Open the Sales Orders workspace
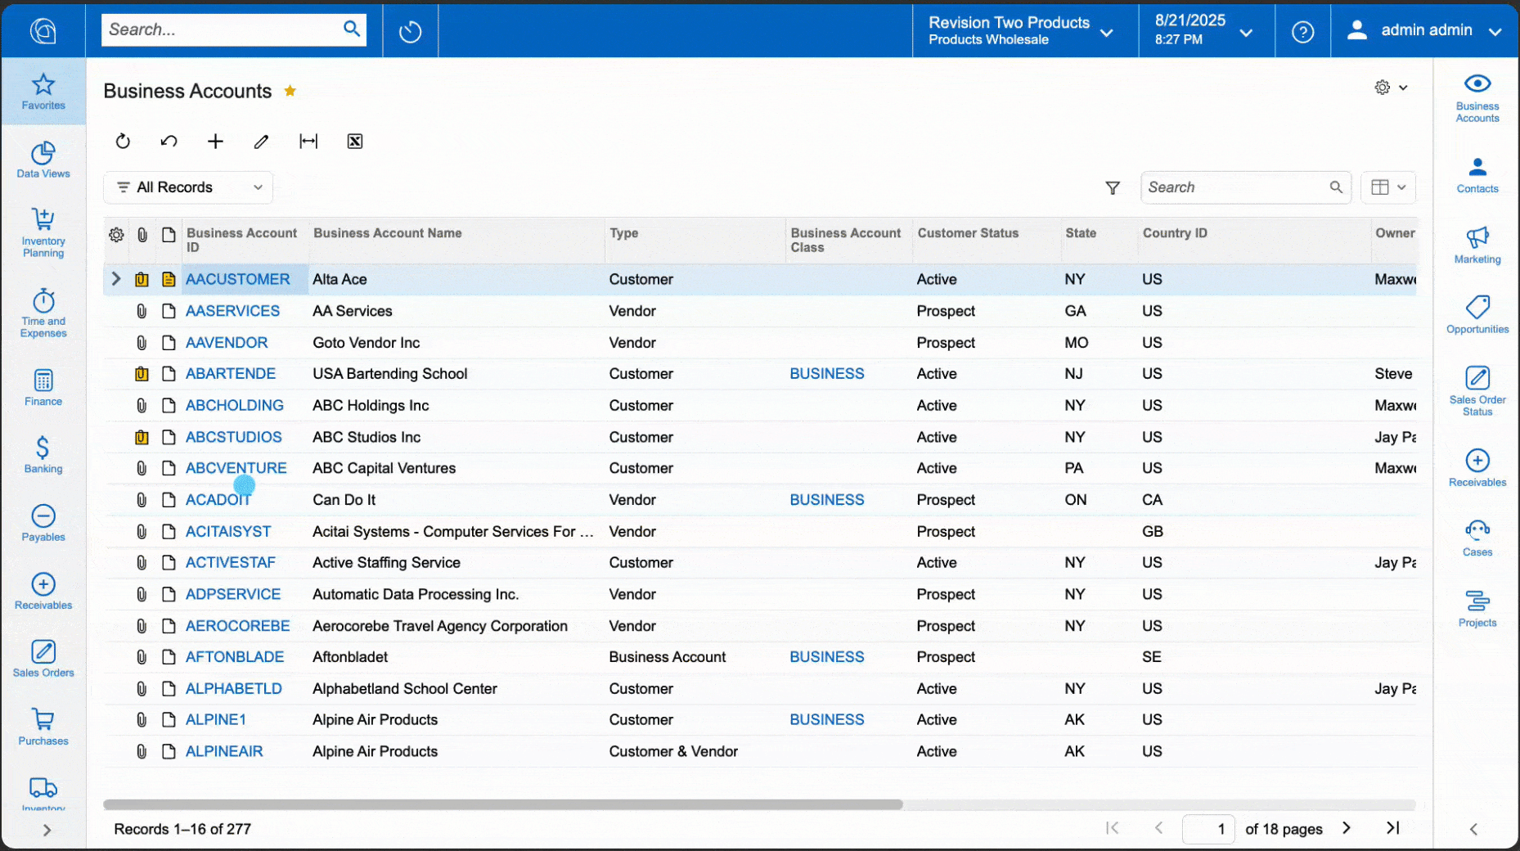Viewport: 1520px width, 851px height. [x=43, y=659]
